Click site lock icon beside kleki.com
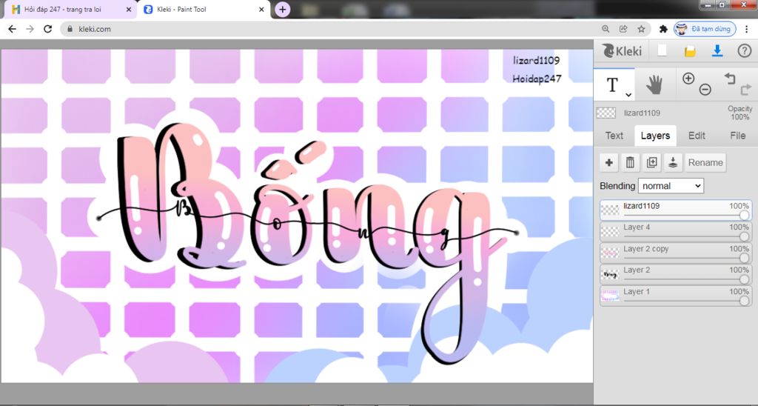The image size is (758, 406). 70,29
